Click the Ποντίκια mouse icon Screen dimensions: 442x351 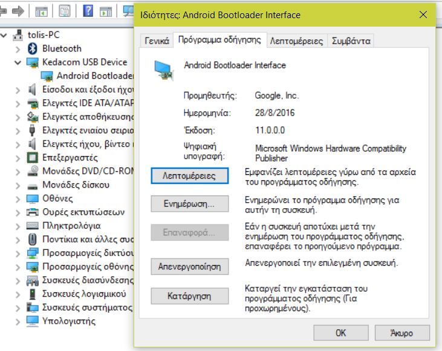coord(33,239)
